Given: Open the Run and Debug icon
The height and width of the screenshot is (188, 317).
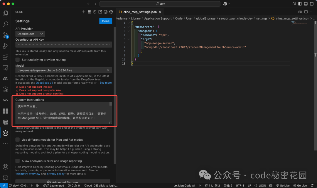Looking at the screenshot, I should pyautogui.click(x=5, y=46).
